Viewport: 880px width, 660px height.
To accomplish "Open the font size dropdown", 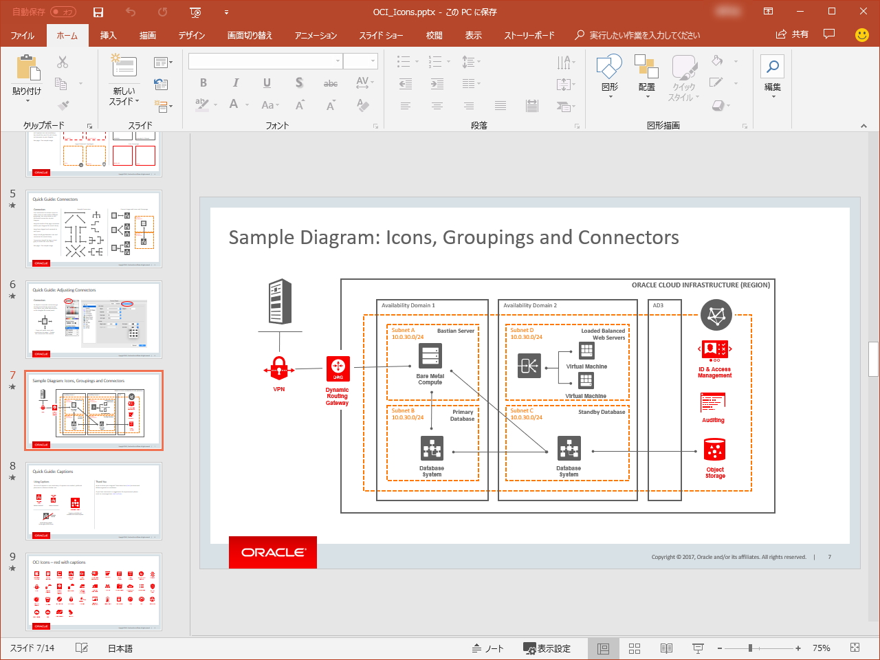I will (373, 61).
